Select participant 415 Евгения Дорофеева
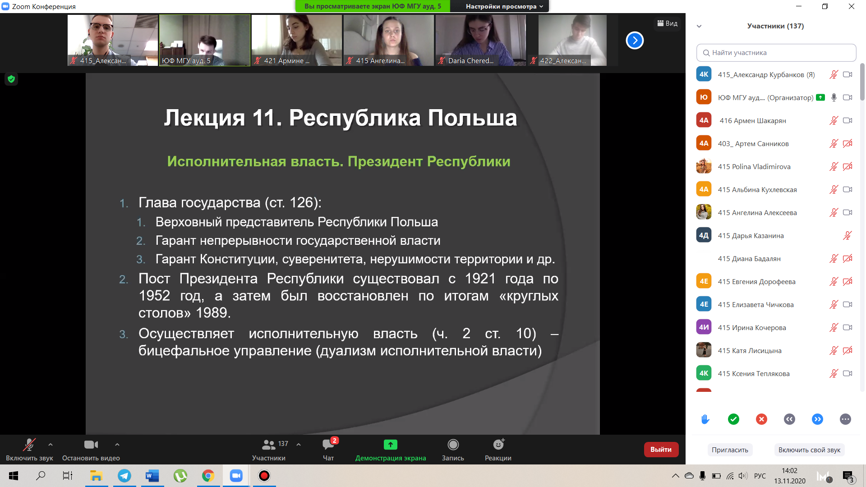The height and width of the screenshot is (487, 866). click(775, 281)
